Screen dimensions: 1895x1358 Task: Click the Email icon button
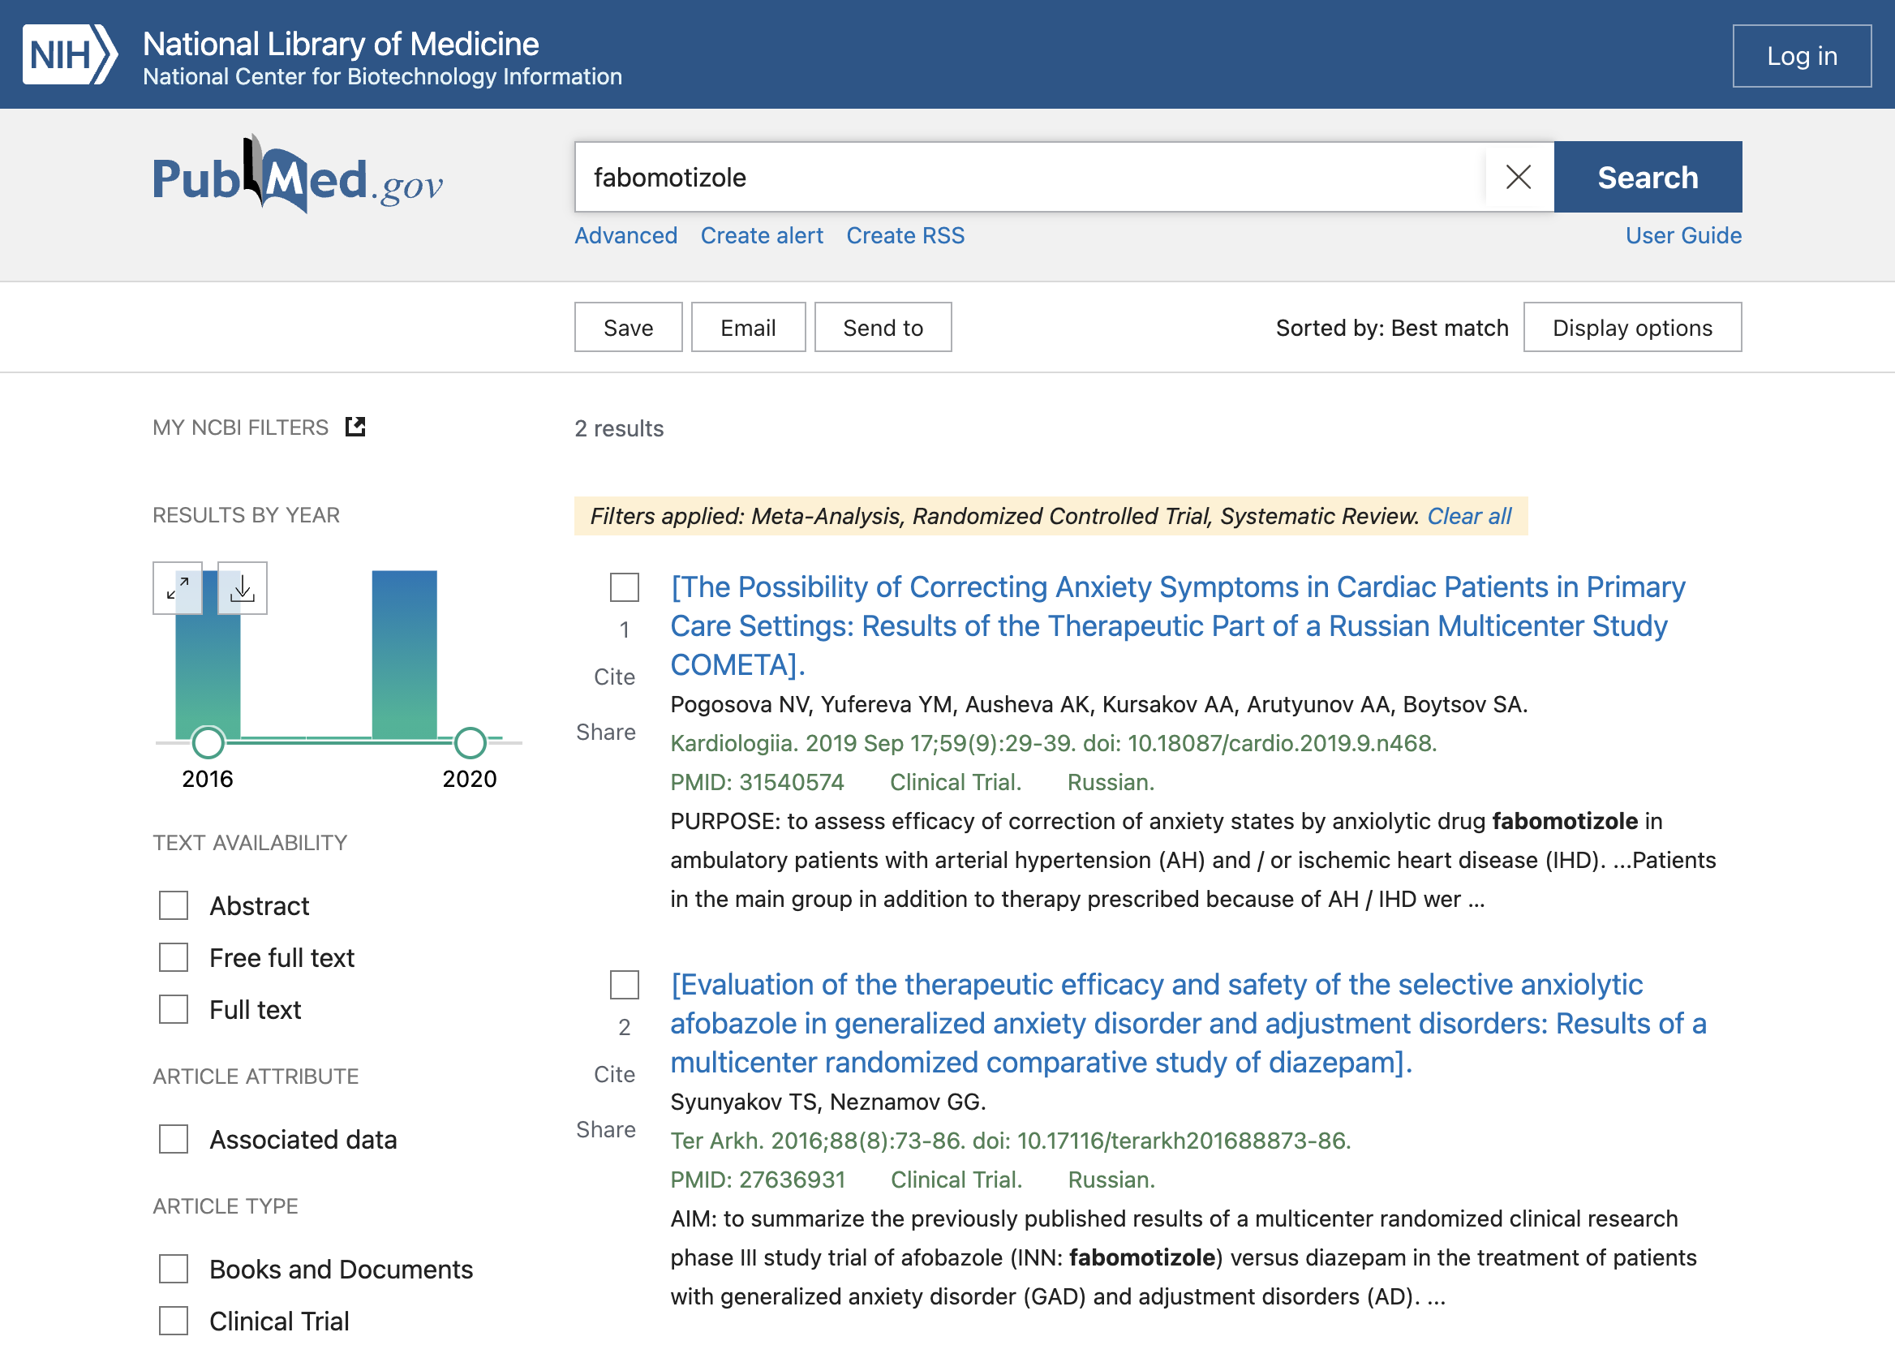click(x=748, y=326)
